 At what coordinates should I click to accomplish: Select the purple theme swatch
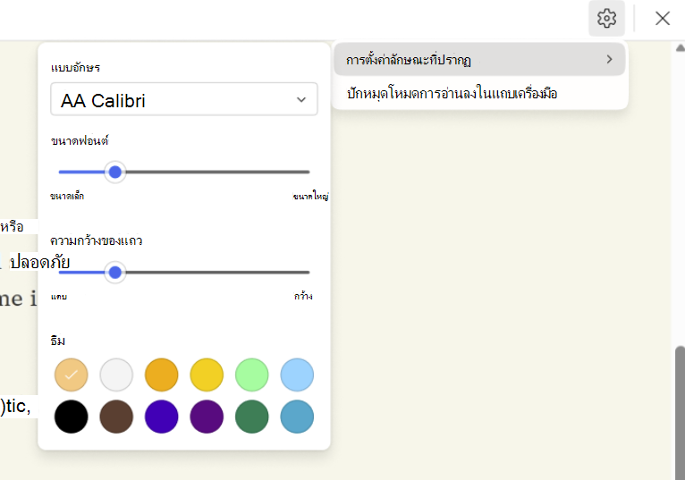pyautogui.click(x=207, y=417)
